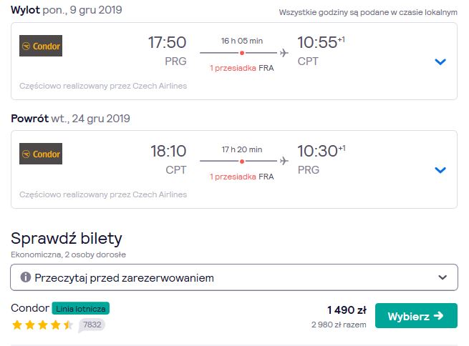Open the 7832 reviews bubble
The width and height of the screenshot is (469, 346).
pos(92,325)
